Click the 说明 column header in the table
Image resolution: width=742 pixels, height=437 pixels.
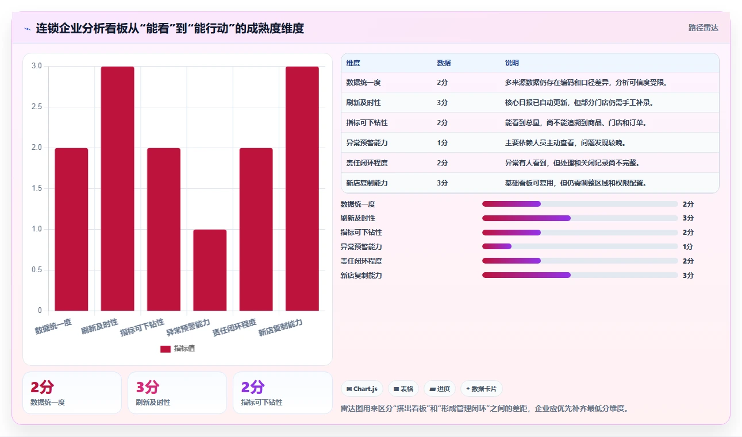tap(512, 63)
